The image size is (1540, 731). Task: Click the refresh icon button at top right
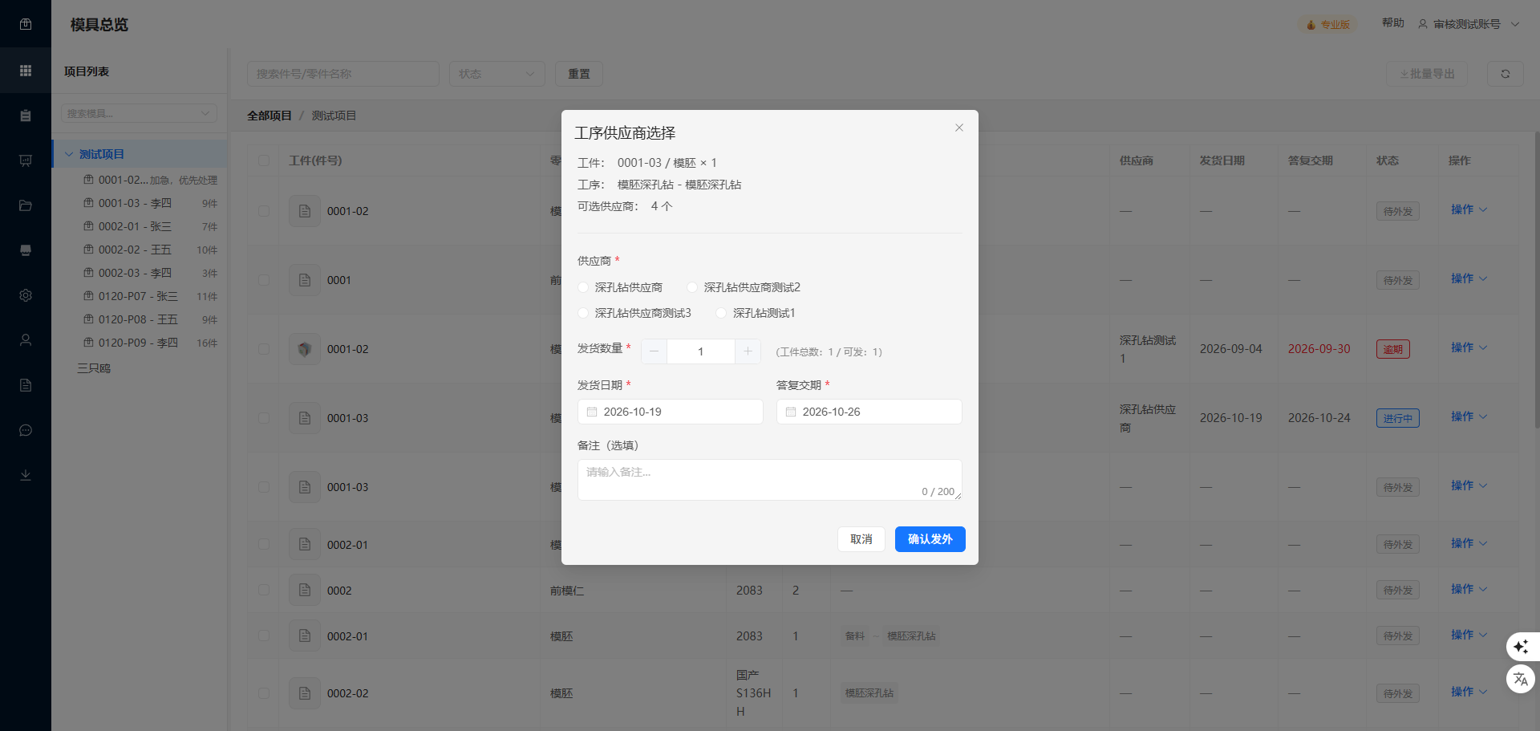coord(1506,74)
